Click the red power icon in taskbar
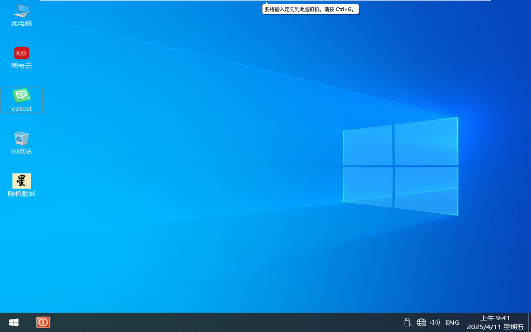 43,322
